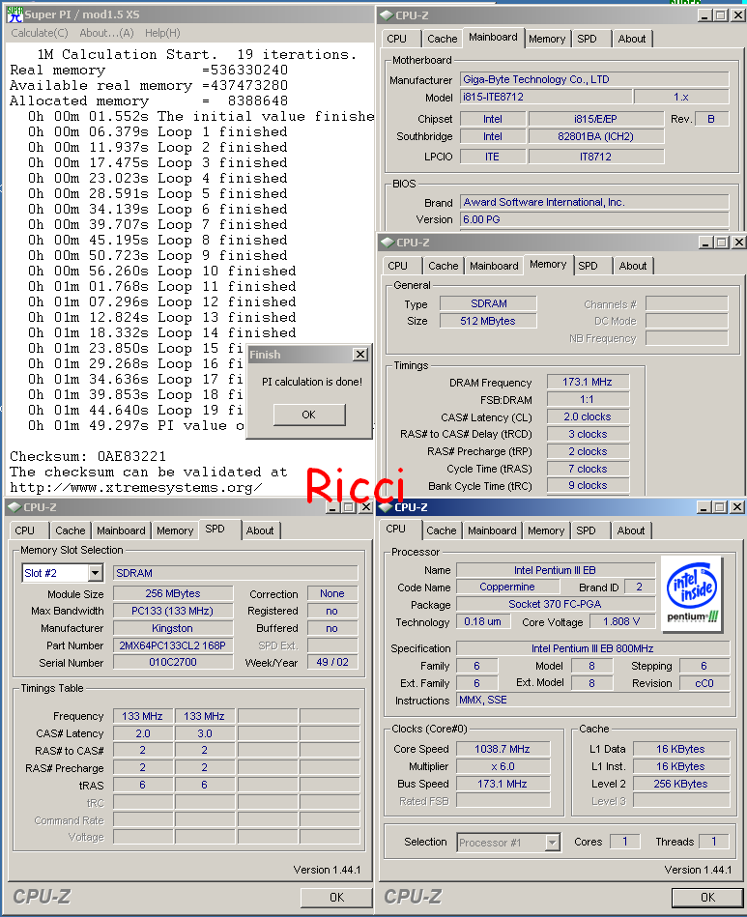
Task: Open the Help(H) menu in Super PI
Action: coord(162,33)
